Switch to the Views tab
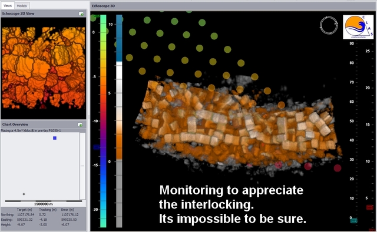 click(x=8, y=5)
